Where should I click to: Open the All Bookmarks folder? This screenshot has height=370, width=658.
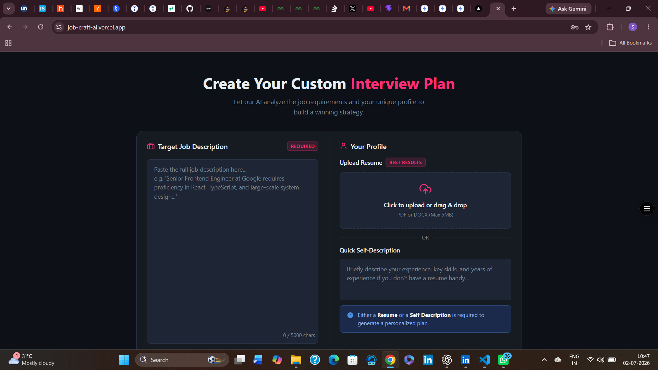[630, 43]
